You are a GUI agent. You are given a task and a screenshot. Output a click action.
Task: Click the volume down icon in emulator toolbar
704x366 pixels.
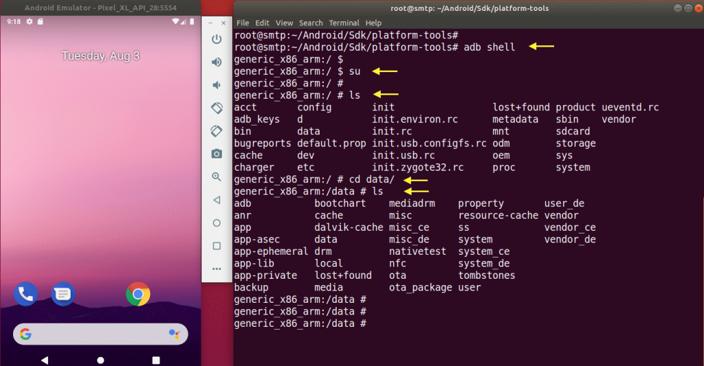[x=217, y=85]
